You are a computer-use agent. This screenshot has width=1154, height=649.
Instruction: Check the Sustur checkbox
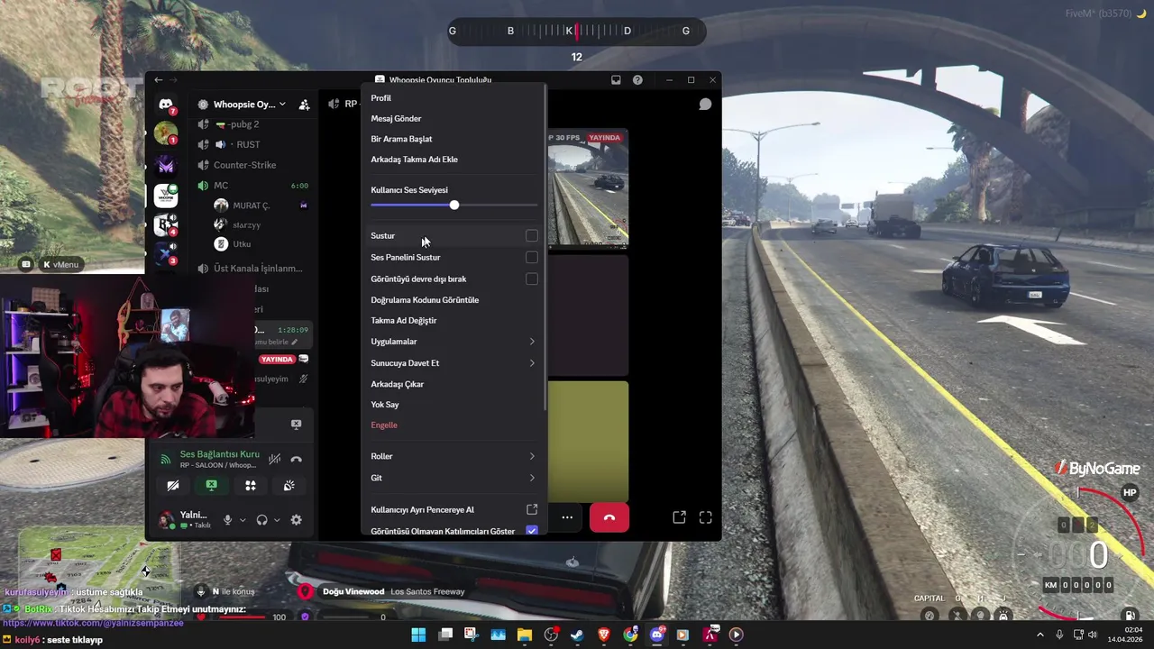pos(532,236)
